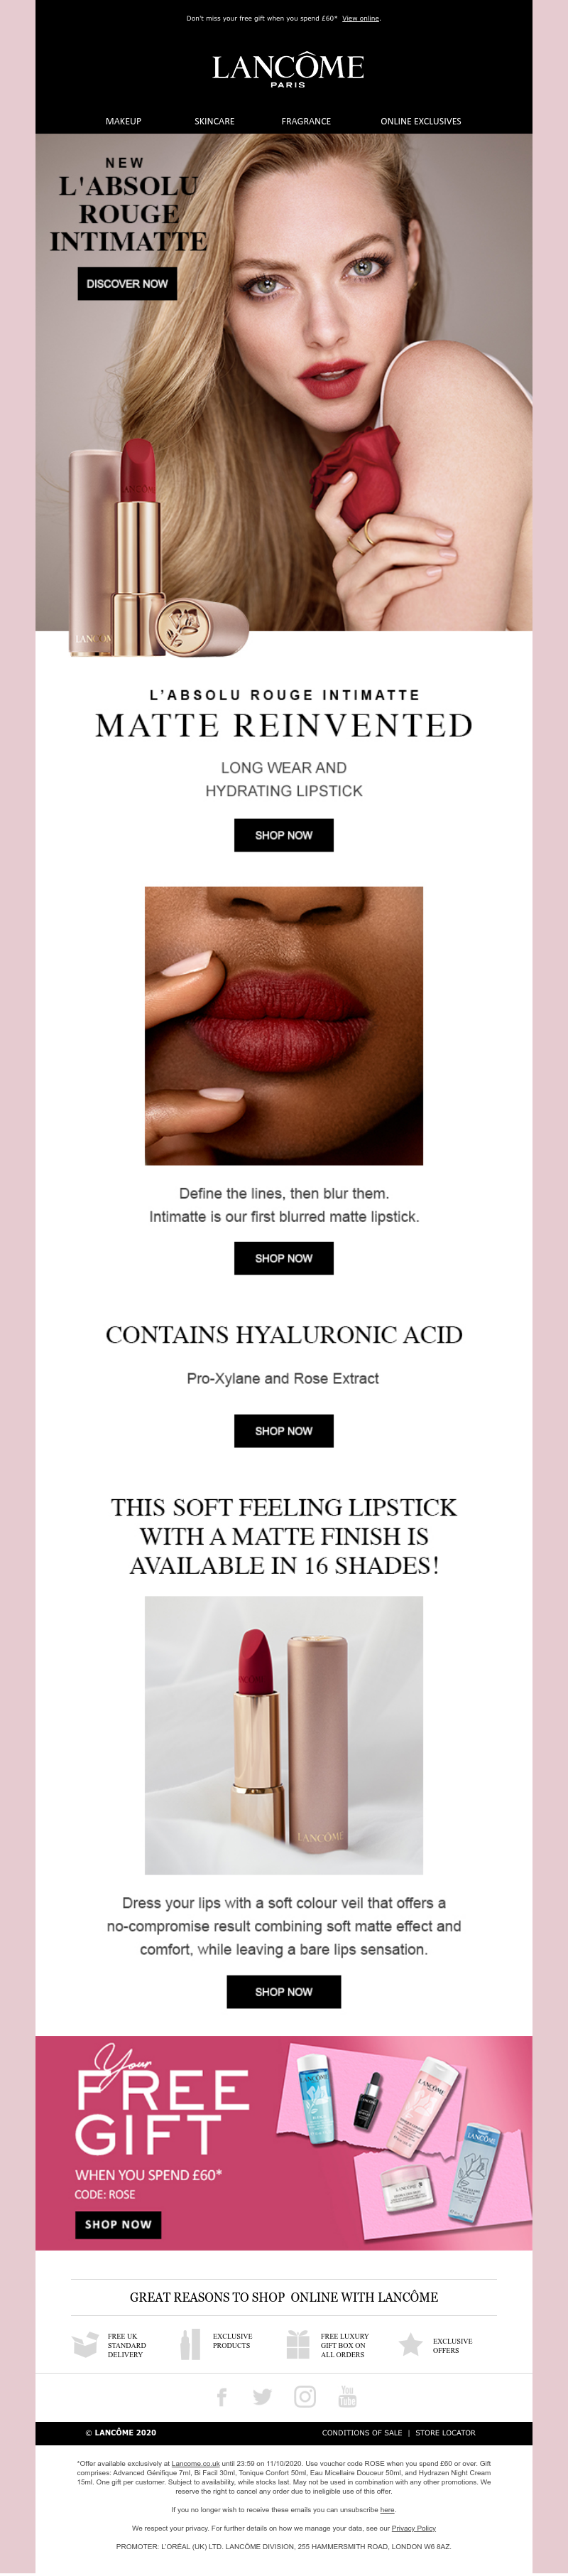Open the Skincare menu
Image resolution: width=568 pixels, height=2574 pixels.
pyautogui.click(x=214, y=121)
